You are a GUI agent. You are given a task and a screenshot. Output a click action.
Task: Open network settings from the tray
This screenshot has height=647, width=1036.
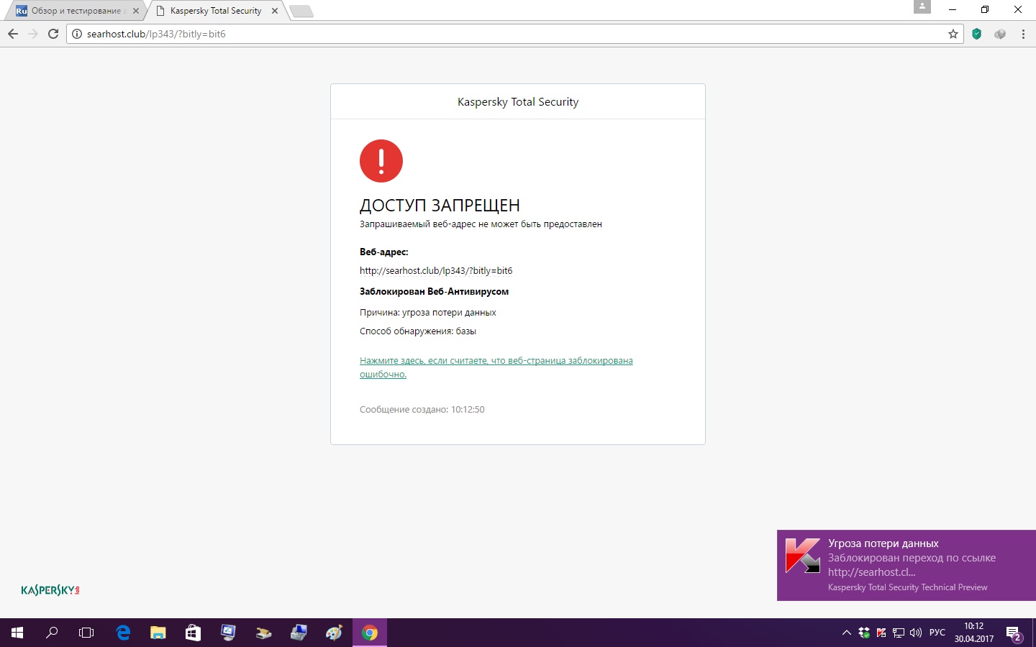tap(899, 633)
